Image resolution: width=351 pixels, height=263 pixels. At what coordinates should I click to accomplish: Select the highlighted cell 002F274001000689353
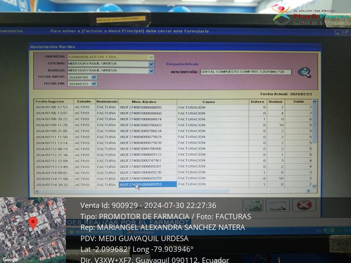coord(148,185)
